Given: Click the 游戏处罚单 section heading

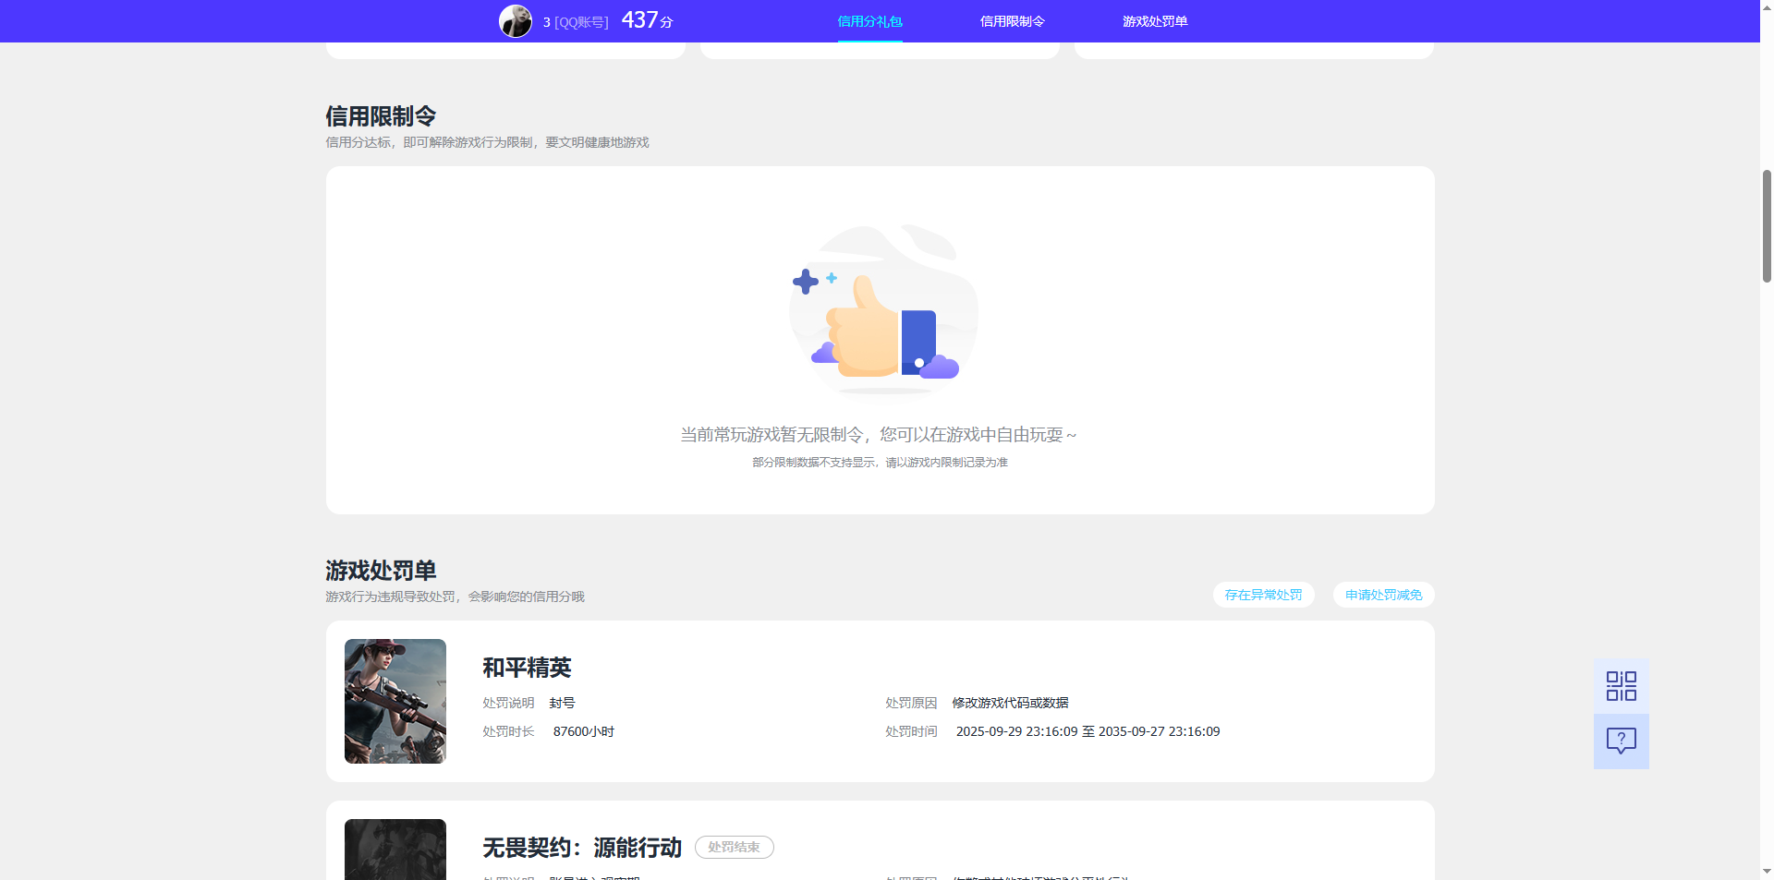Looking at the screenshot, I should coord(381,571).
